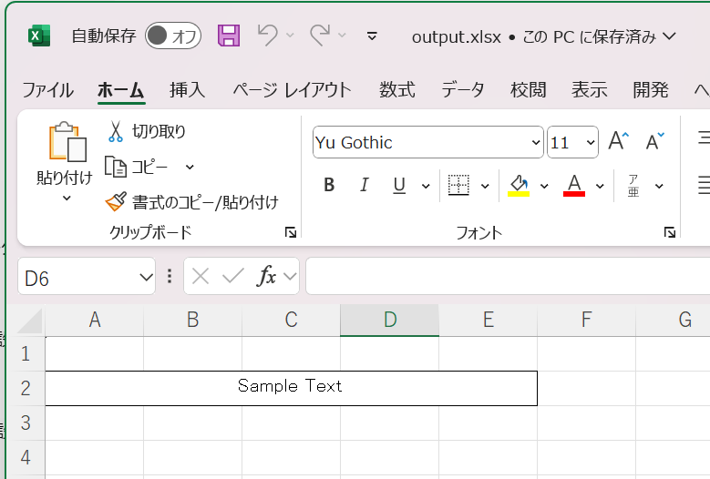The height and width of the screenshot is (479, 710).
Task: Open the 校閲 (Review) tab
Action: (528, 90)
